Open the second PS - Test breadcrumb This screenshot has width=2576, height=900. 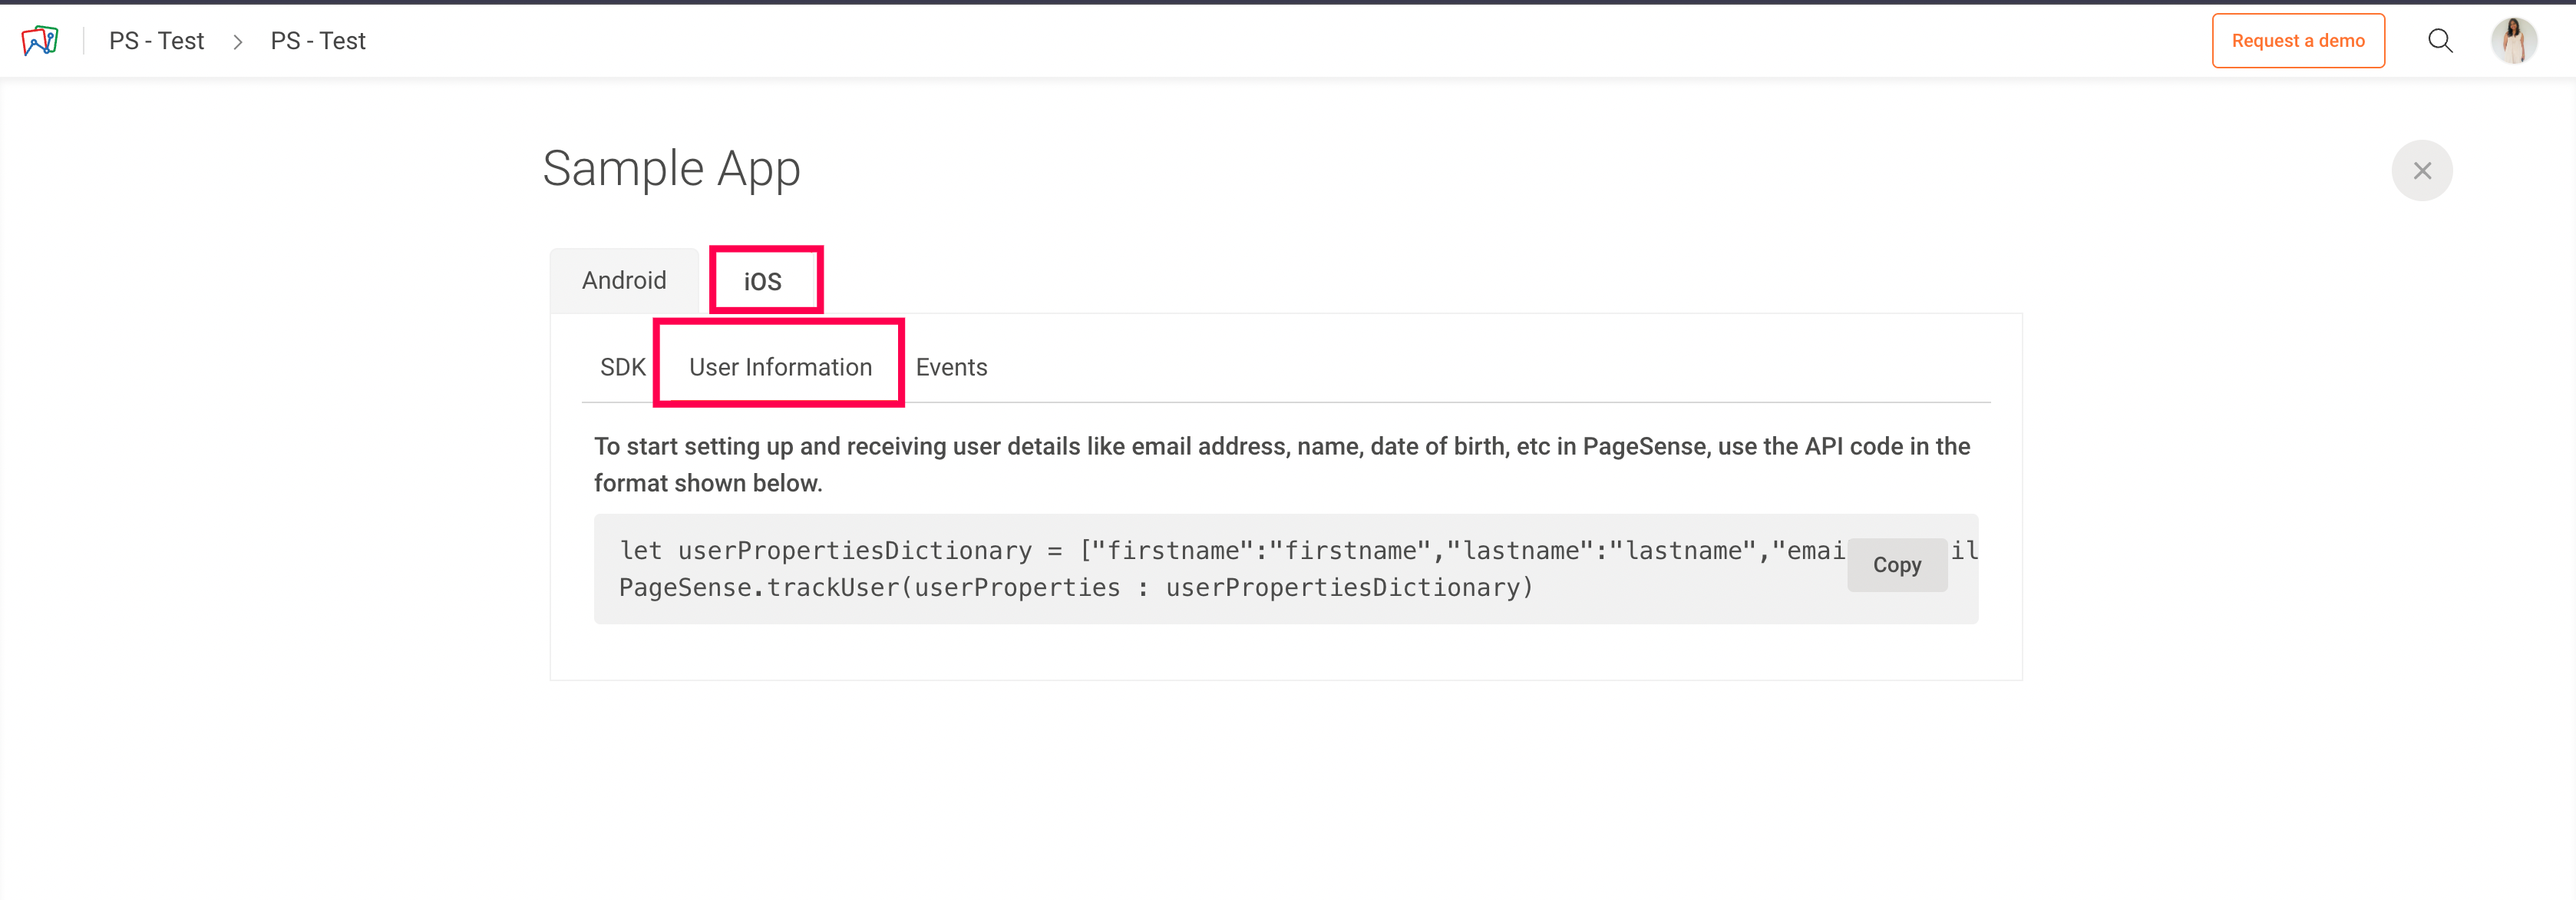pos(318,41)
